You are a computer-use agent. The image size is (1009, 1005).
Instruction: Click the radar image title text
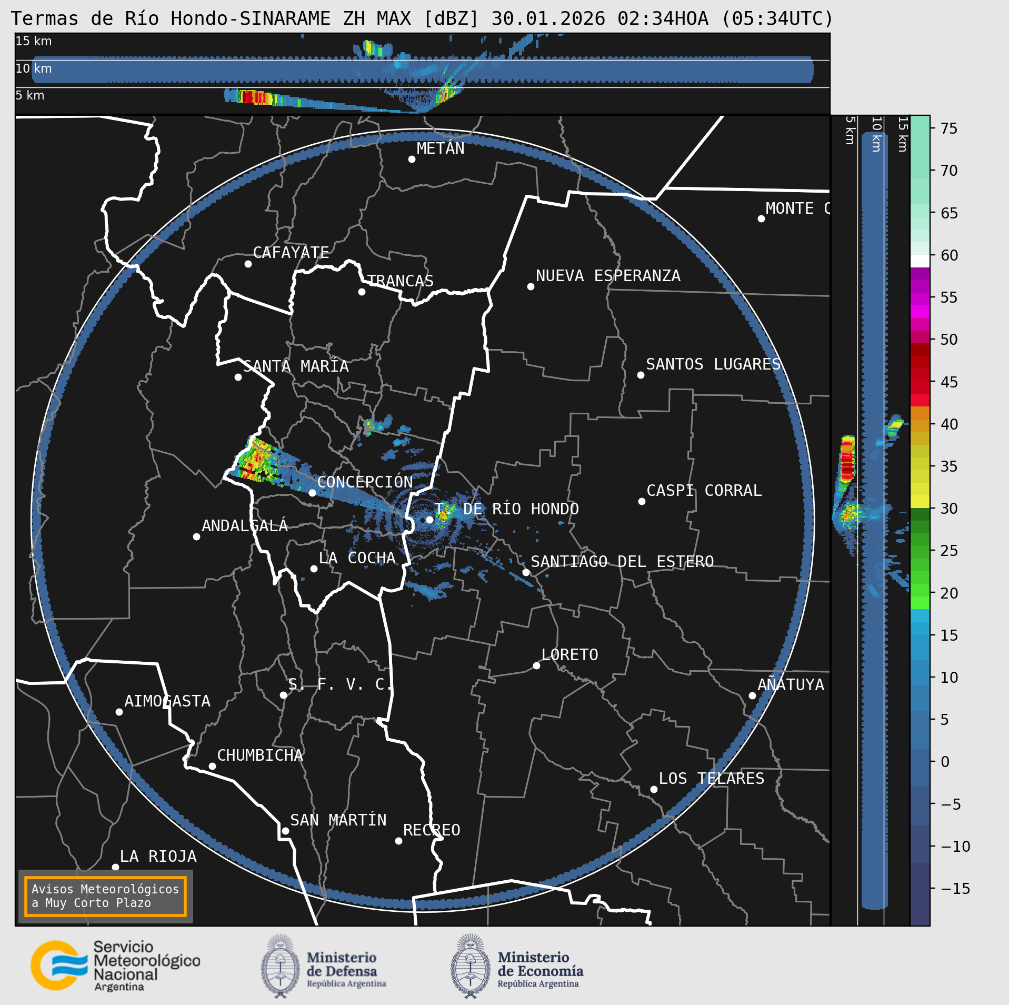click(x=422, y=18)
